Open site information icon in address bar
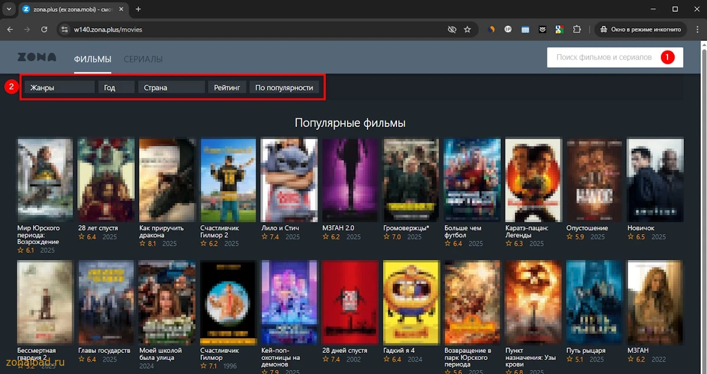Viewport: 707px width, 374px height. pos(65,29)
